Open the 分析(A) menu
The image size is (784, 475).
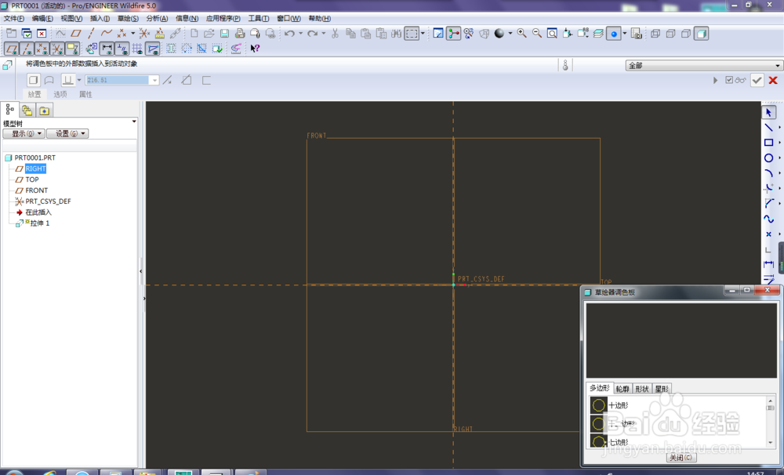[157, 19]
